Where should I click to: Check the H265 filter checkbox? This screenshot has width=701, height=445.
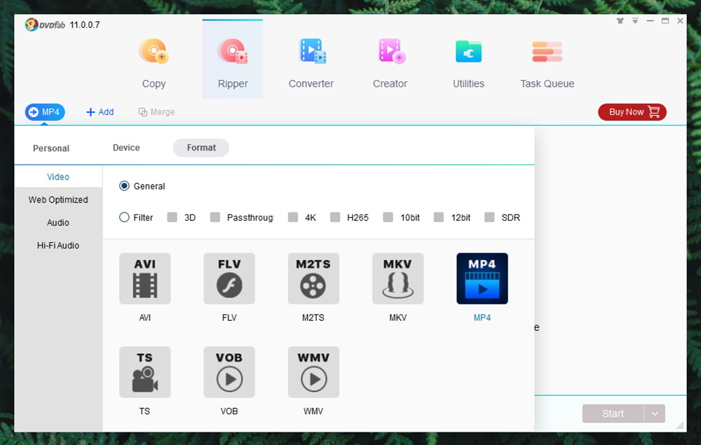coord(335,217)
